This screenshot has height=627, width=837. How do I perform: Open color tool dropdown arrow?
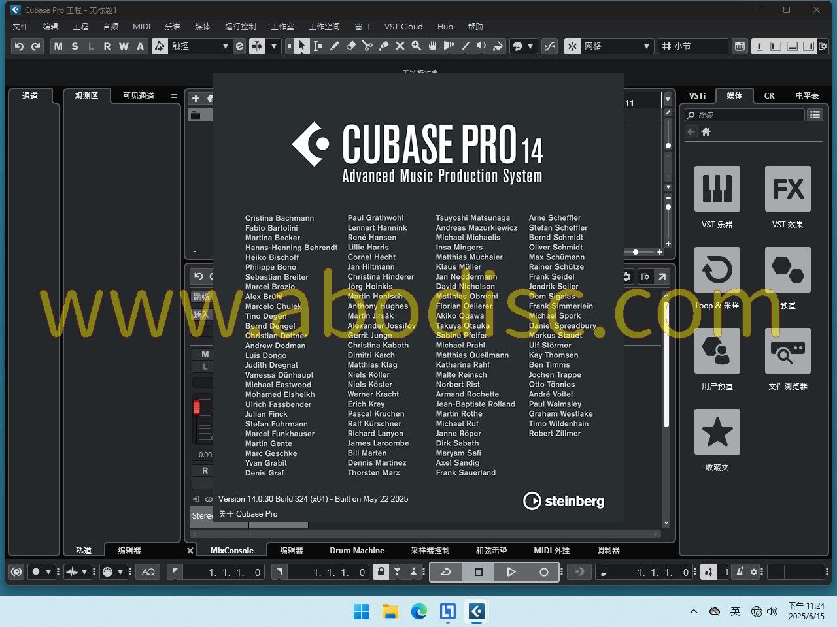(530, 46)
